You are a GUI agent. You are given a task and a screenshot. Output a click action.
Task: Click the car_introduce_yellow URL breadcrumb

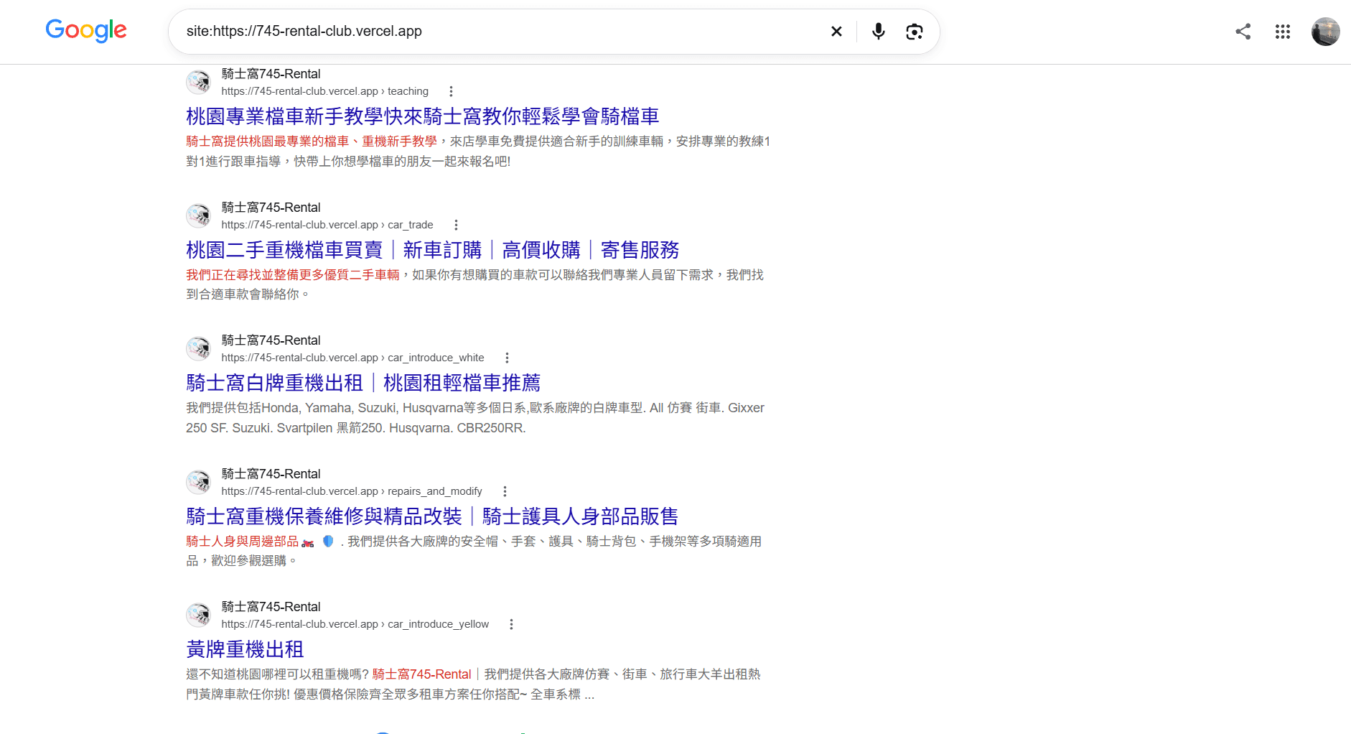point(355,624)
